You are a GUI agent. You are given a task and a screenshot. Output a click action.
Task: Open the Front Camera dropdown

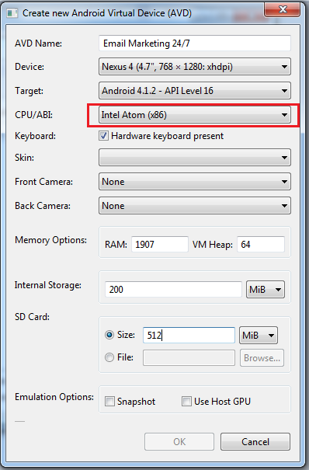coord(195,181)
